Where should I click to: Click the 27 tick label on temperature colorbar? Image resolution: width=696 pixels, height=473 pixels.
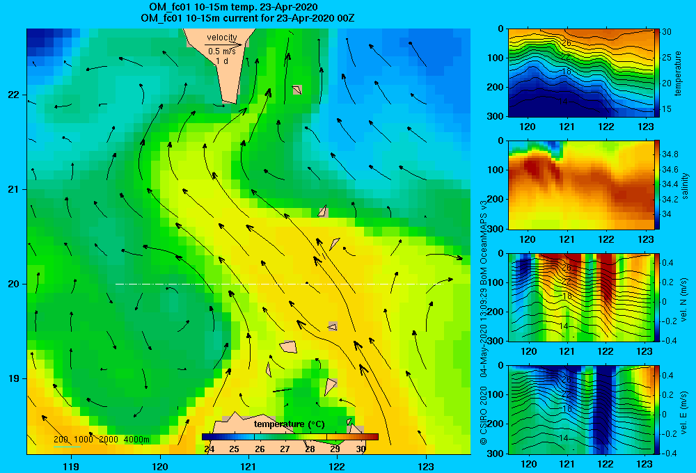click(x=285, y=449)
